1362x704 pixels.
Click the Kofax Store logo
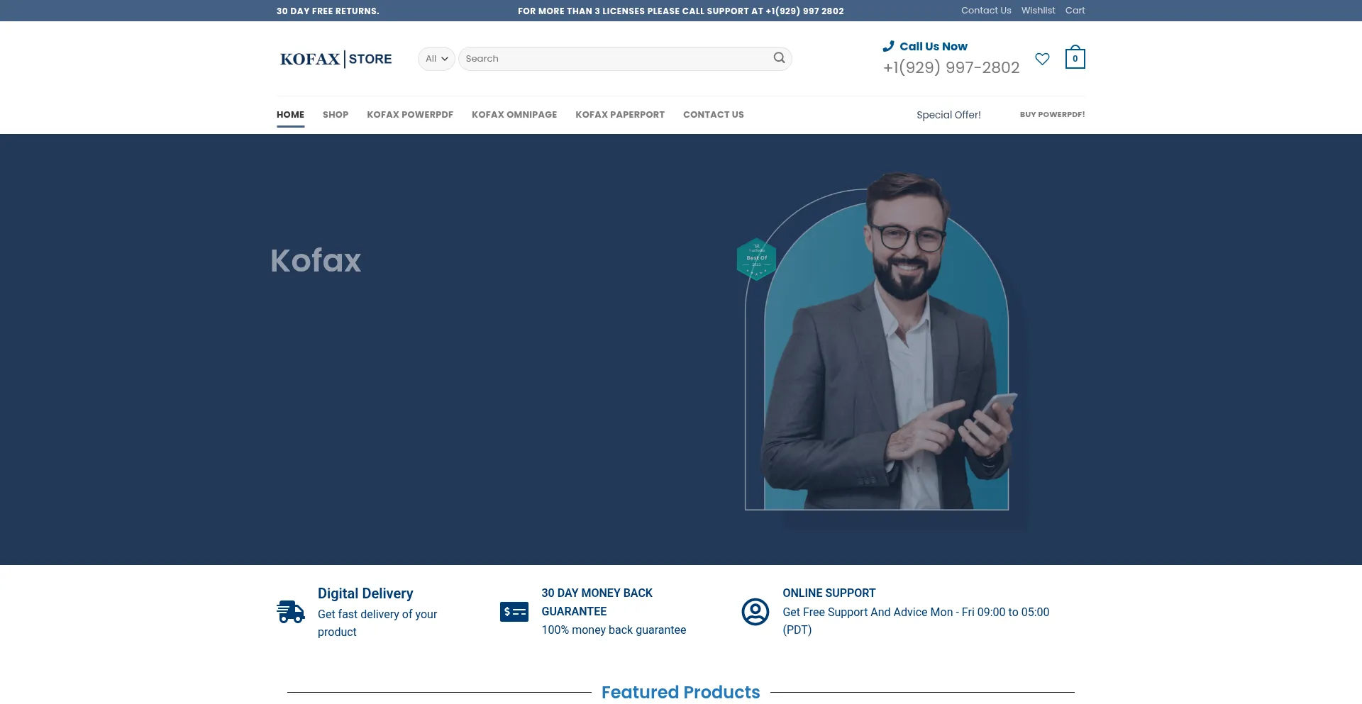pyautogui.click(x=336, y=59)
